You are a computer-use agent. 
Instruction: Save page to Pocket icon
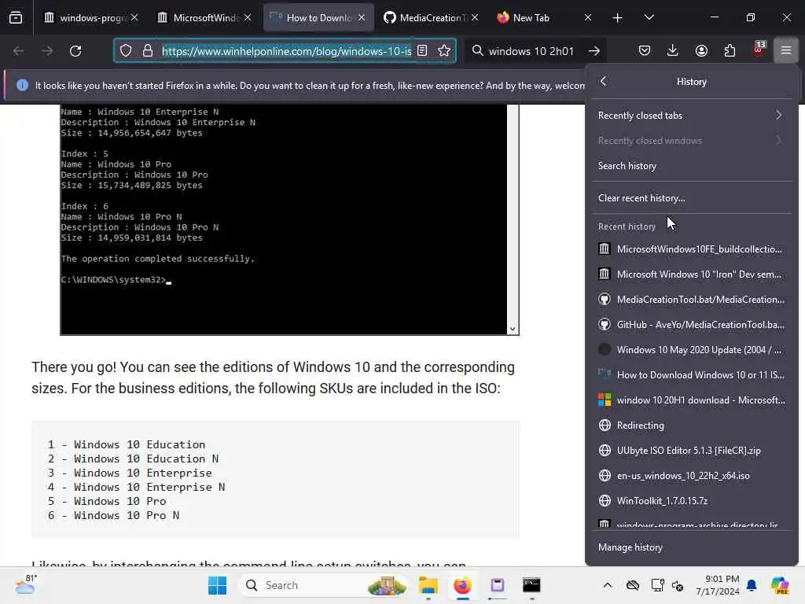coord(645,51)
